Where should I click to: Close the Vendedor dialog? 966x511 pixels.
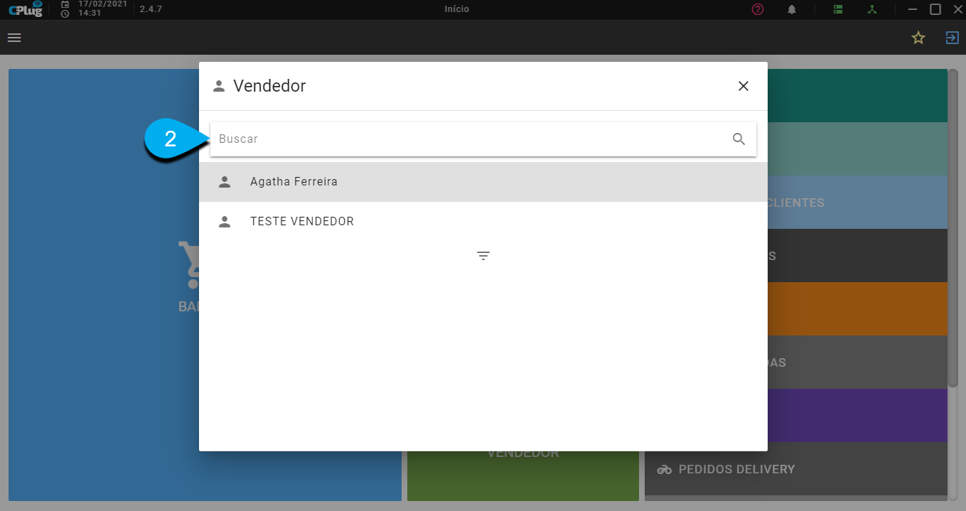coord(744,86)
